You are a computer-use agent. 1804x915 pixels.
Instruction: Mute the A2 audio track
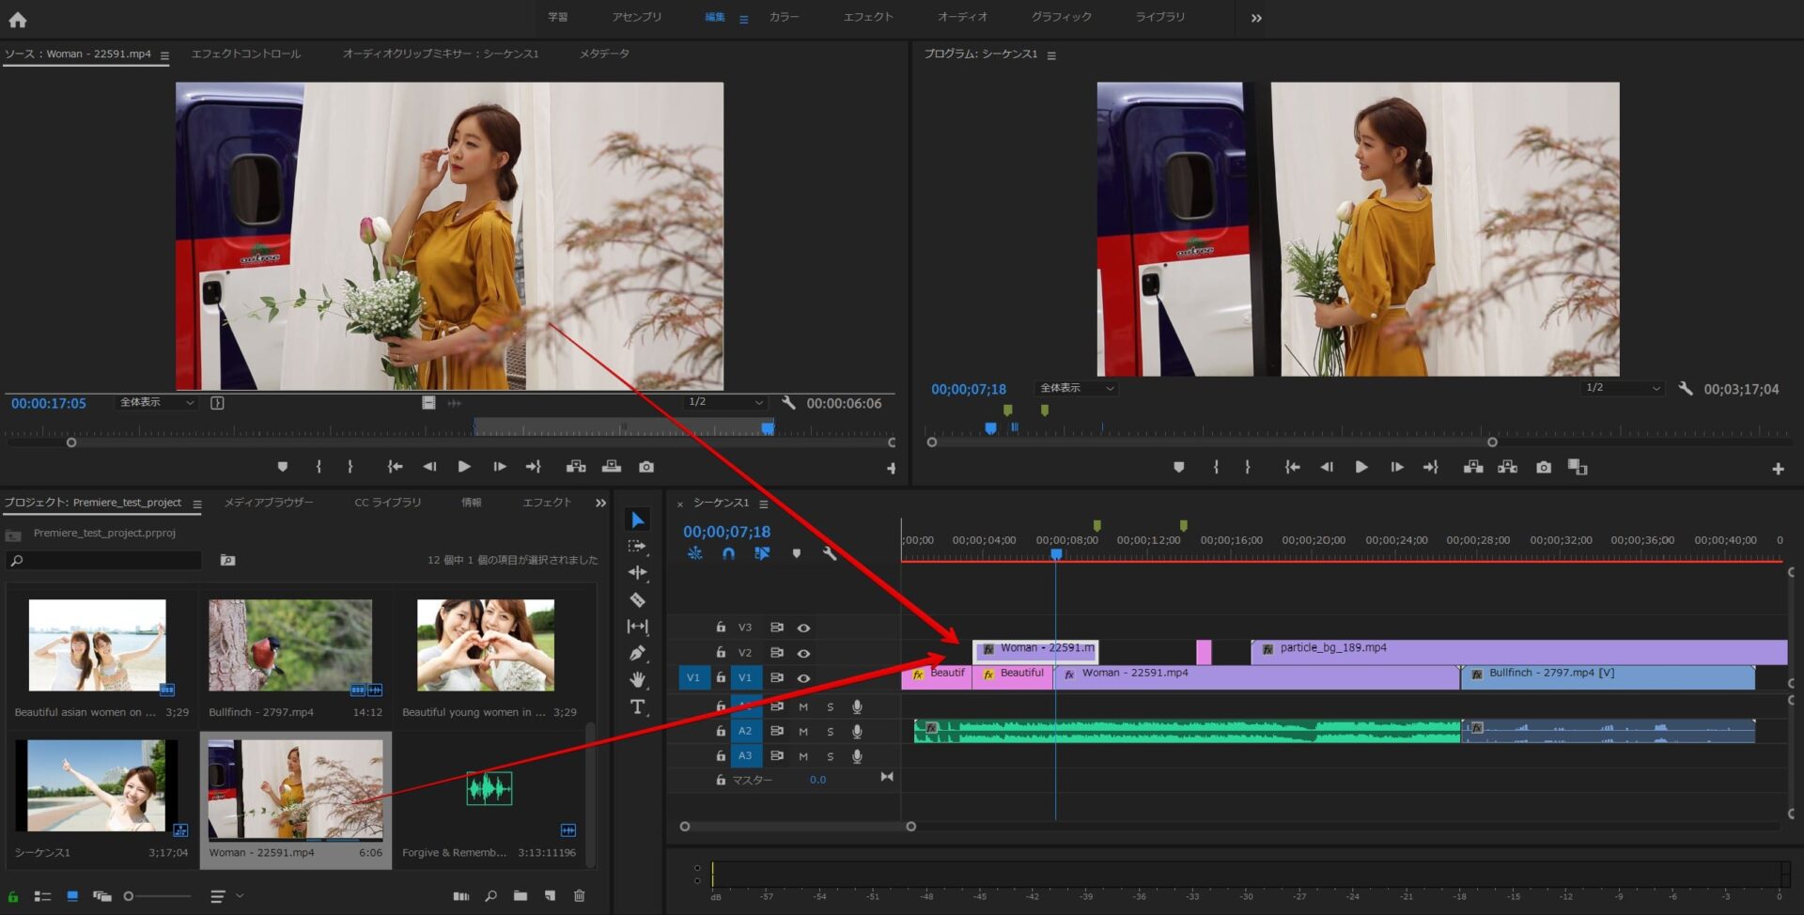coord(803,731)
